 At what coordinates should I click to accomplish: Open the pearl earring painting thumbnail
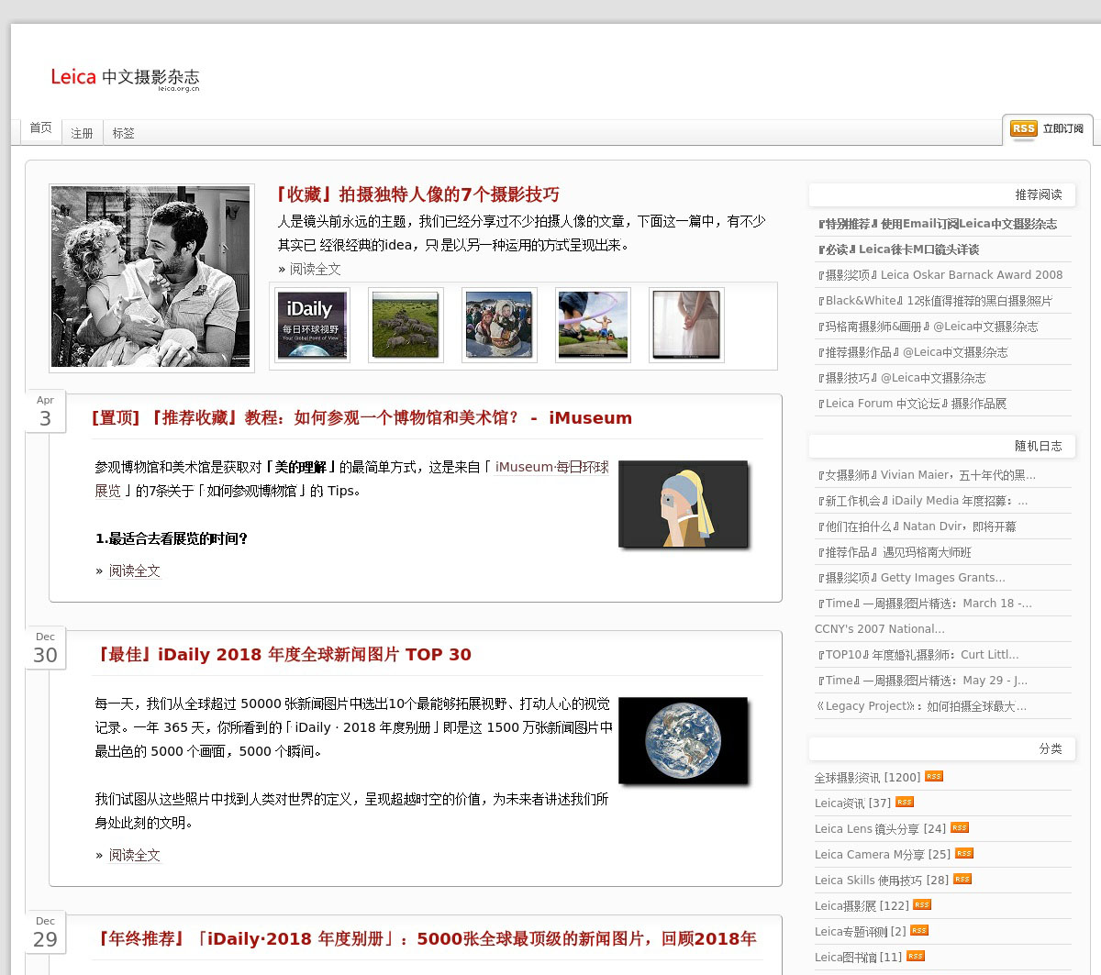[x=683, y=504]
